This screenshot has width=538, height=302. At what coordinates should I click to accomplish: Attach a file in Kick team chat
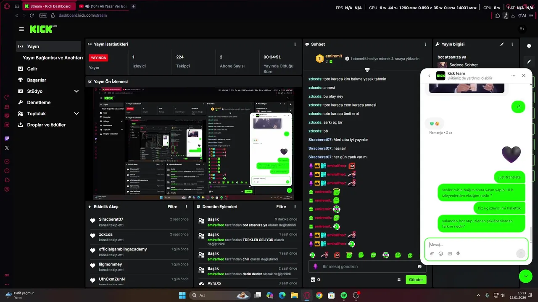(x=432, y=253)
